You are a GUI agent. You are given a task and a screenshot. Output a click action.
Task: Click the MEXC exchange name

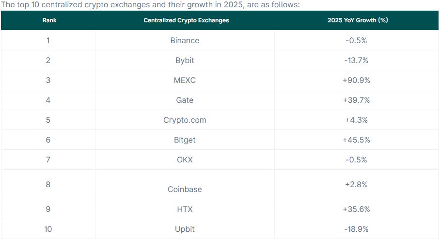(x=185, y=80)
